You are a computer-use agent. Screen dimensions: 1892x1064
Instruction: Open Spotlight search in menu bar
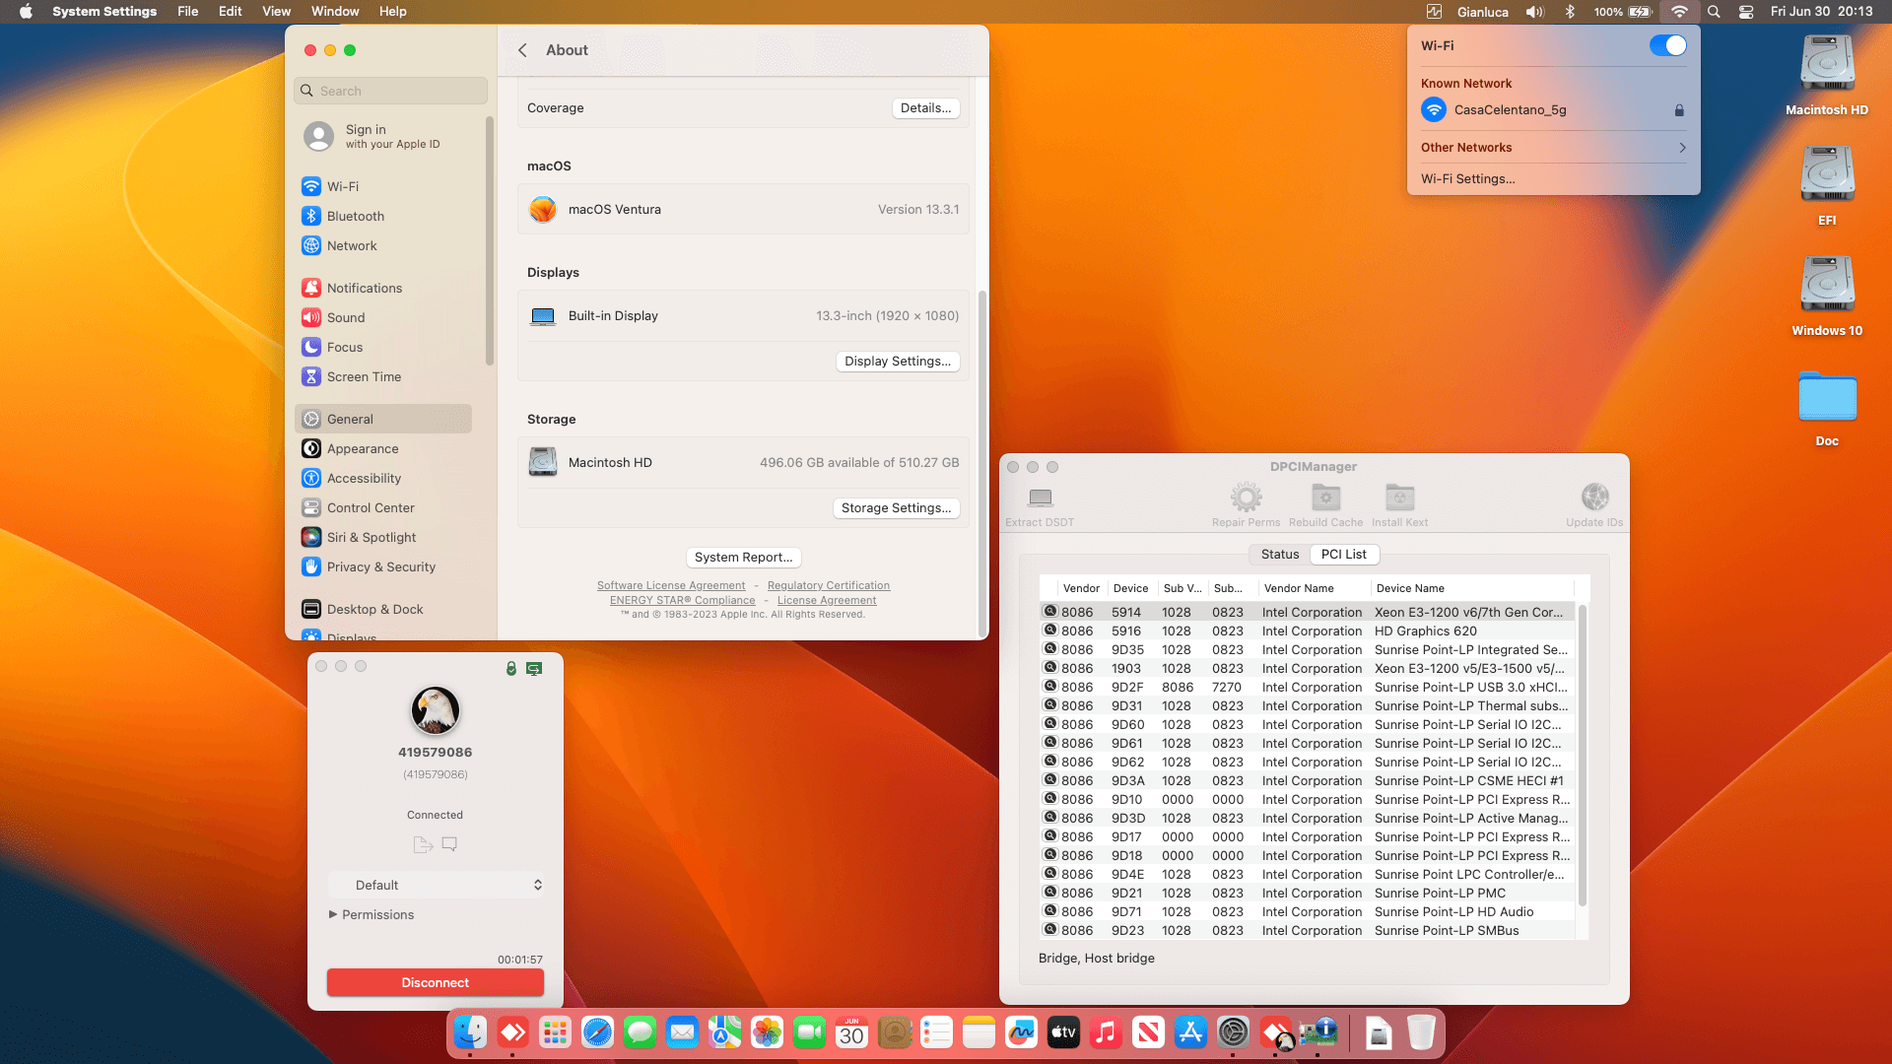pos(1714,12)
